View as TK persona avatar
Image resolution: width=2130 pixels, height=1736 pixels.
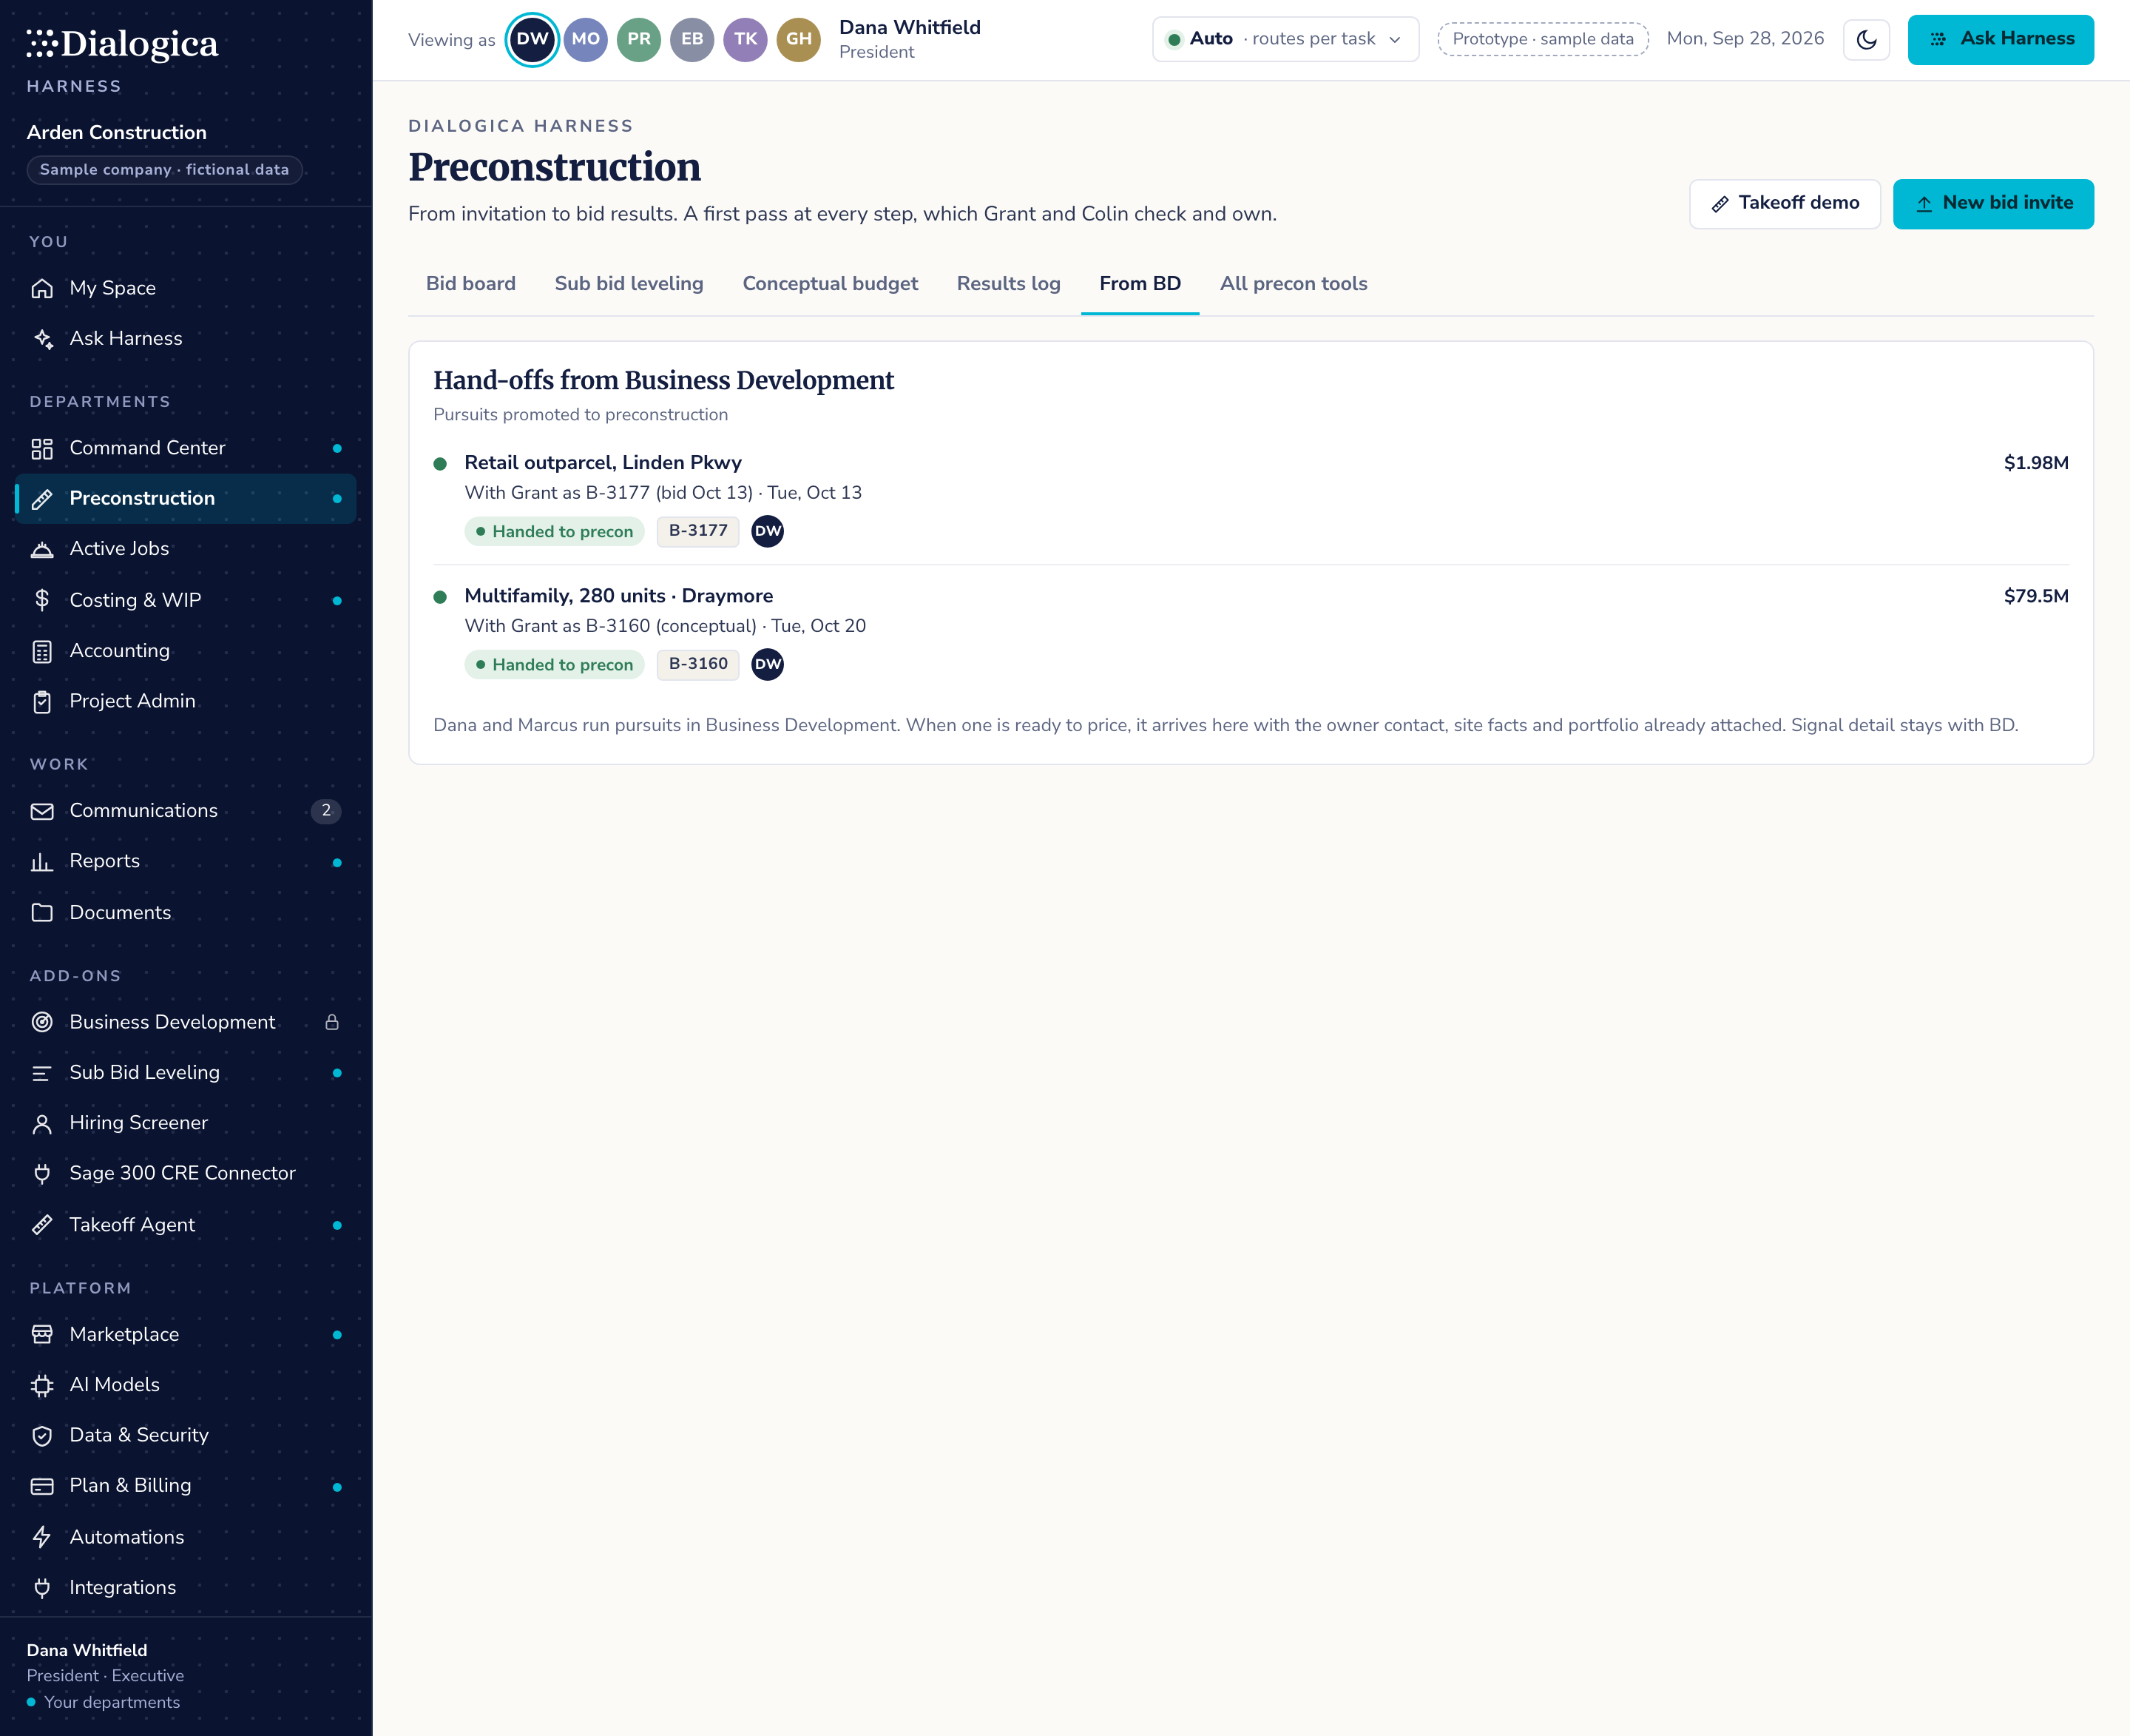pyautogui.click(x=745, y=40)
